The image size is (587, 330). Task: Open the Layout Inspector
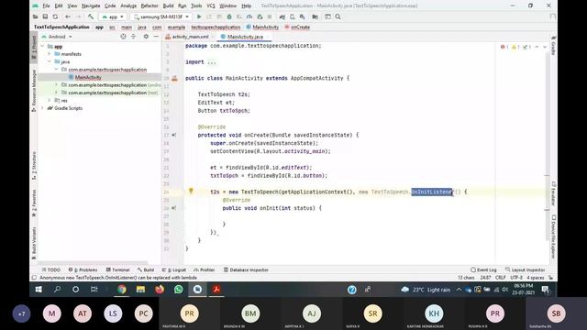click(x=525, y=269)
